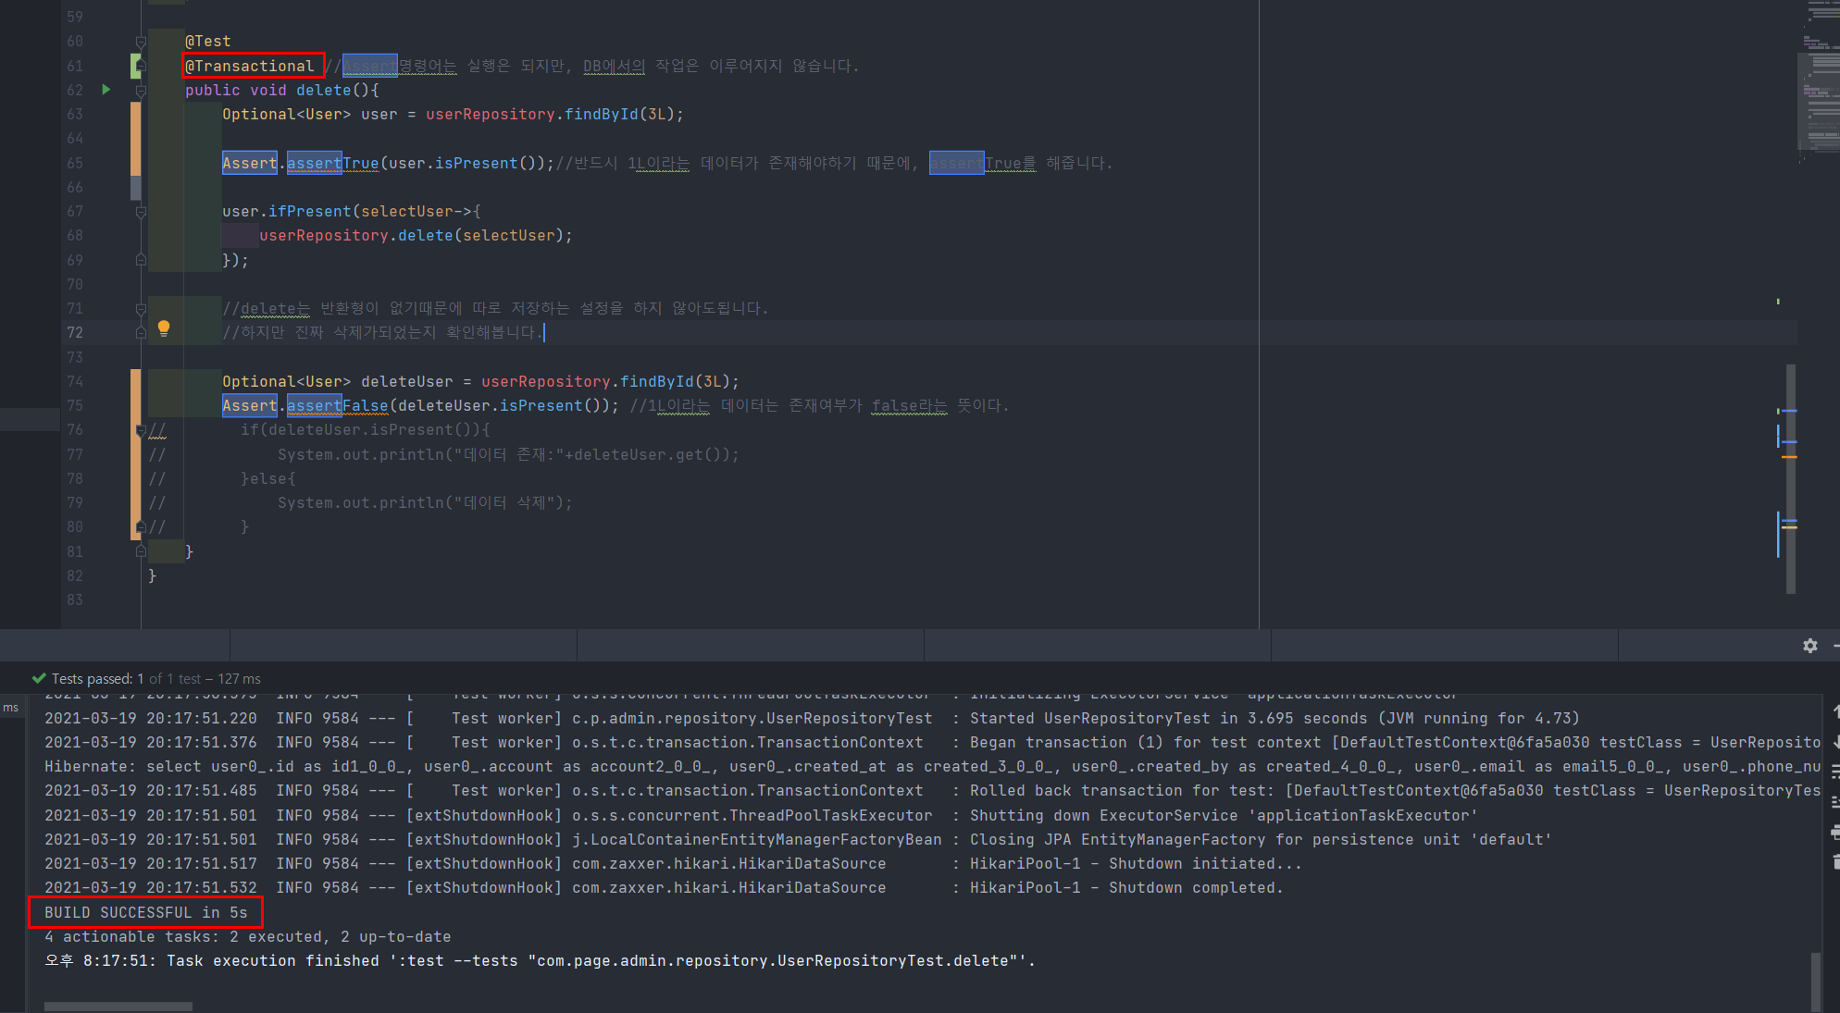Run the delete test via gutter arrow
The height and width of the screenshot is (1013, 1840).
[106, 90]
